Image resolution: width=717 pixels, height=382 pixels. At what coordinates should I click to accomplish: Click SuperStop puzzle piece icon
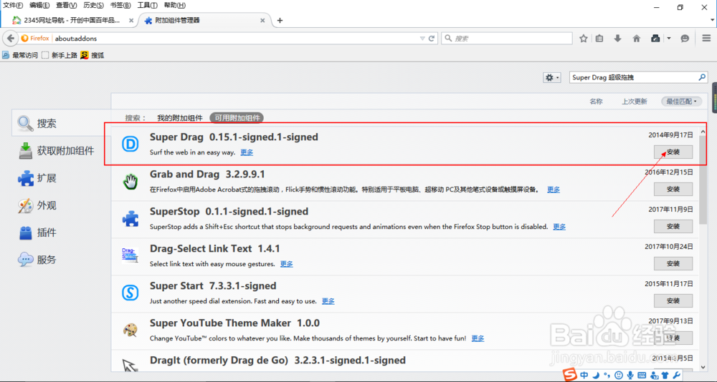click(130, 219)
